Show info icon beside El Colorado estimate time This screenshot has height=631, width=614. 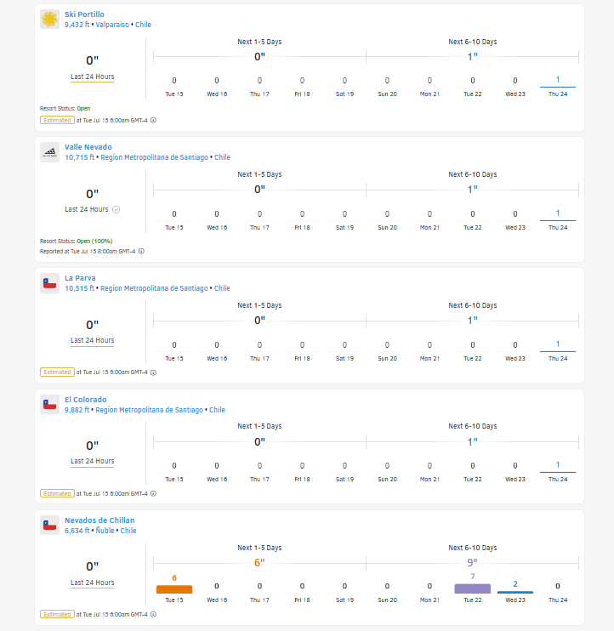coord(153,493)
